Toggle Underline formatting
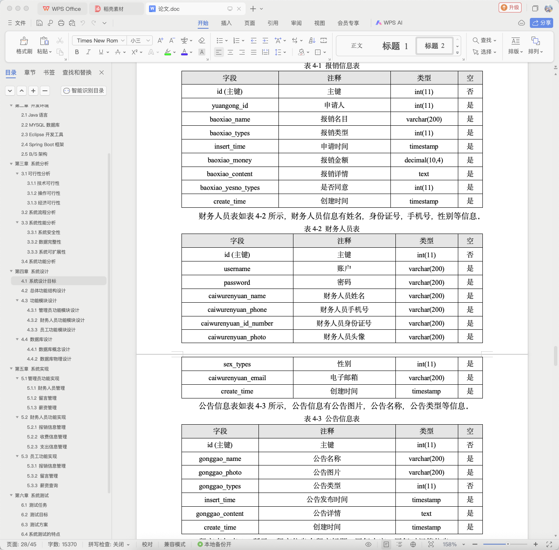The height and width of the screenshot is (550, 559). (101, 52)
